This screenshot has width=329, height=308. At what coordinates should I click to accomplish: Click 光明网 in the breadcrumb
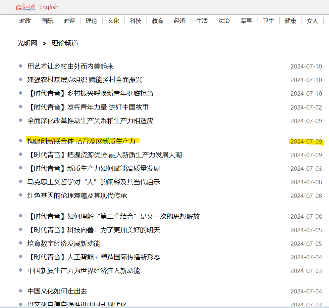click(x=27, y=43)
